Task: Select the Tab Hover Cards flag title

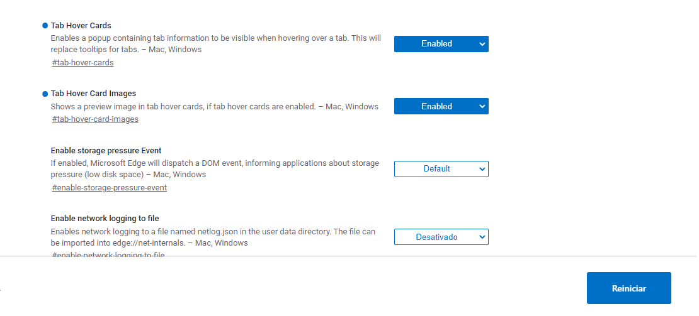Action: [x=81, y=25]
